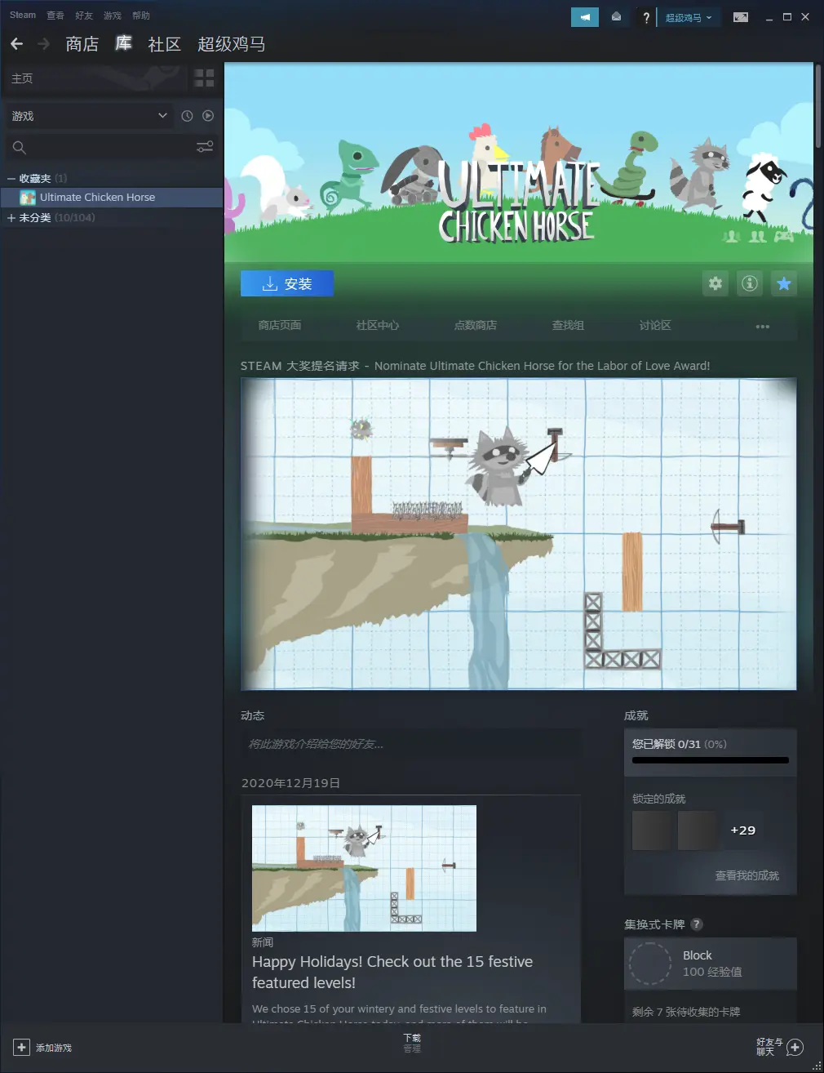Open advanced filter options icon
The image size is (824, 1073).
coord(205,147)
